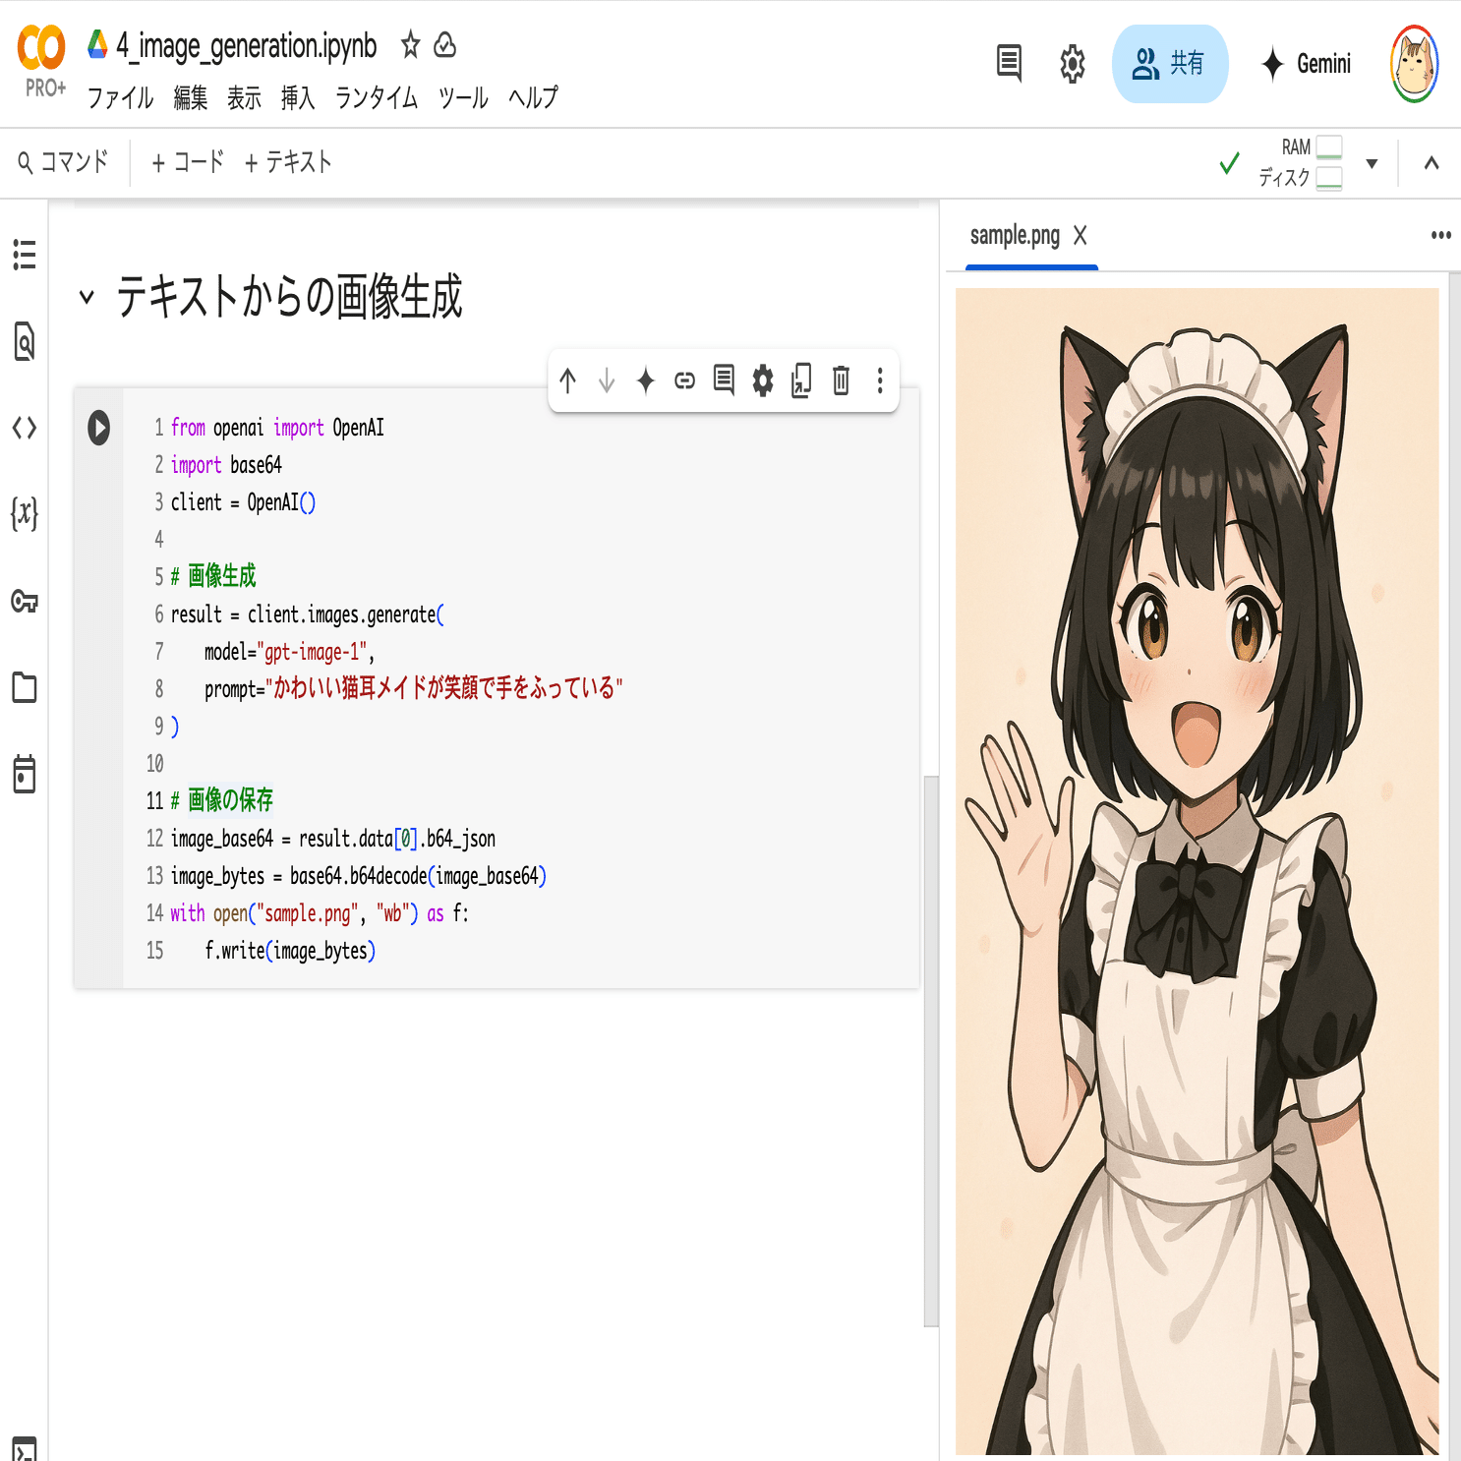Open cell settings via gear icon
This screenshot has width=1461, height=1461.
click(x=762, y=381)
